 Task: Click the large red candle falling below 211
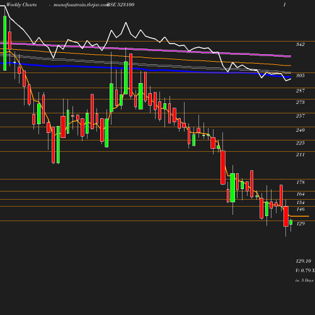[223, 168]
